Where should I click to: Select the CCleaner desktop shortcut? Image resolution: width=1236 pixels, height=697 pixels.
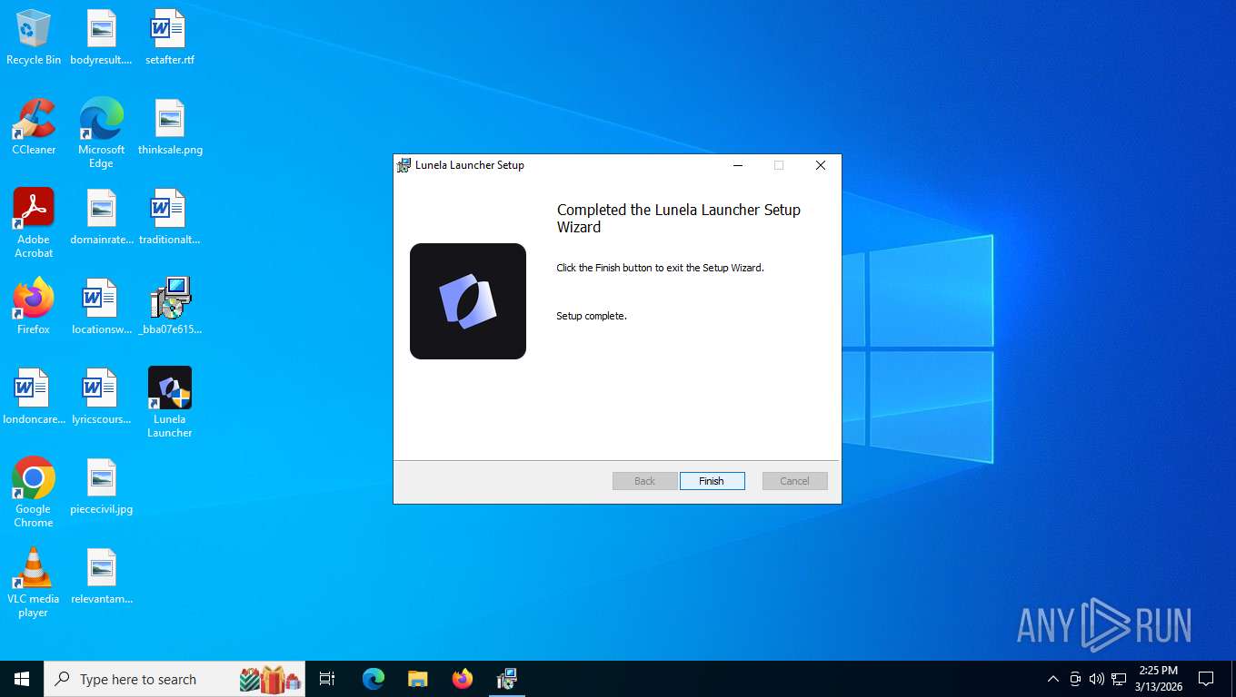(34, 127)
